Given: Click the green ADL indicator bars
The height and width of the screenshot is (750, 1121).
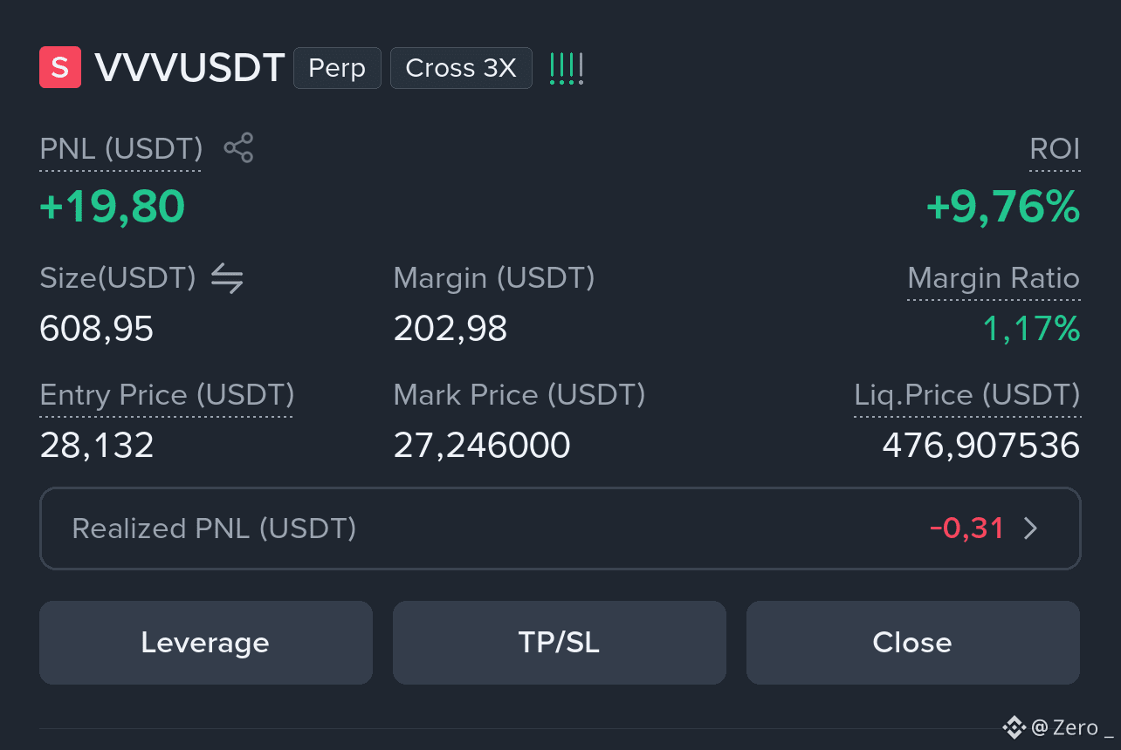Looking at the screenshot, I should coord(566,68).
